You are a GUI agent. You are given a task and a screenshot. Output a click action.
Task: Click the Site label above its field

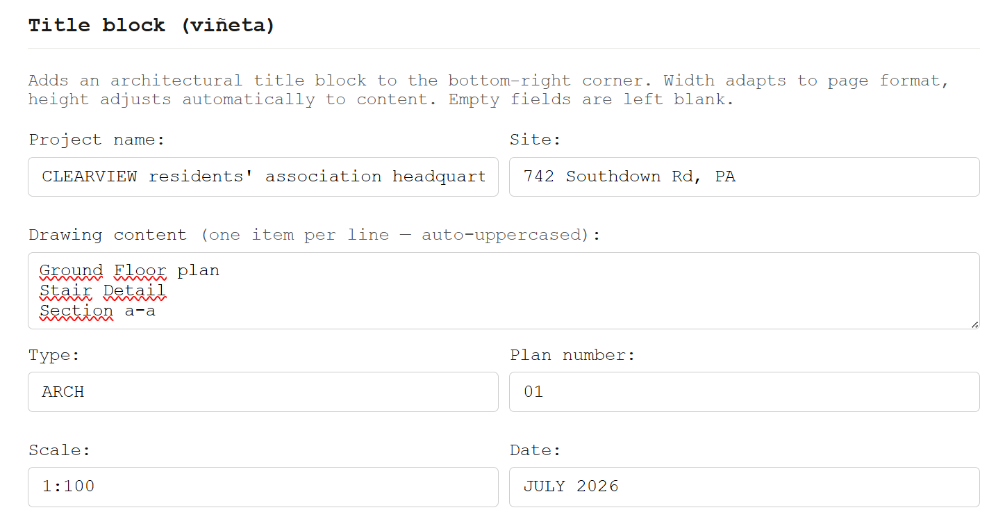[535, 140]
